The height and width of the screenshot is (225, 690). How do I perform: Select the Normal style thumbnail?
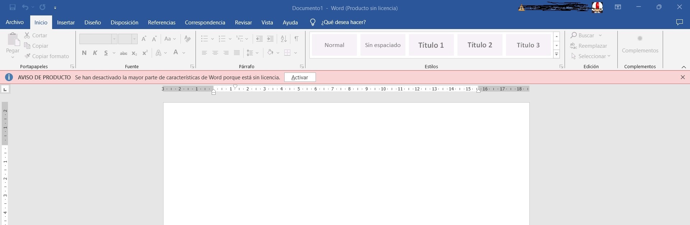coord(335,45)
